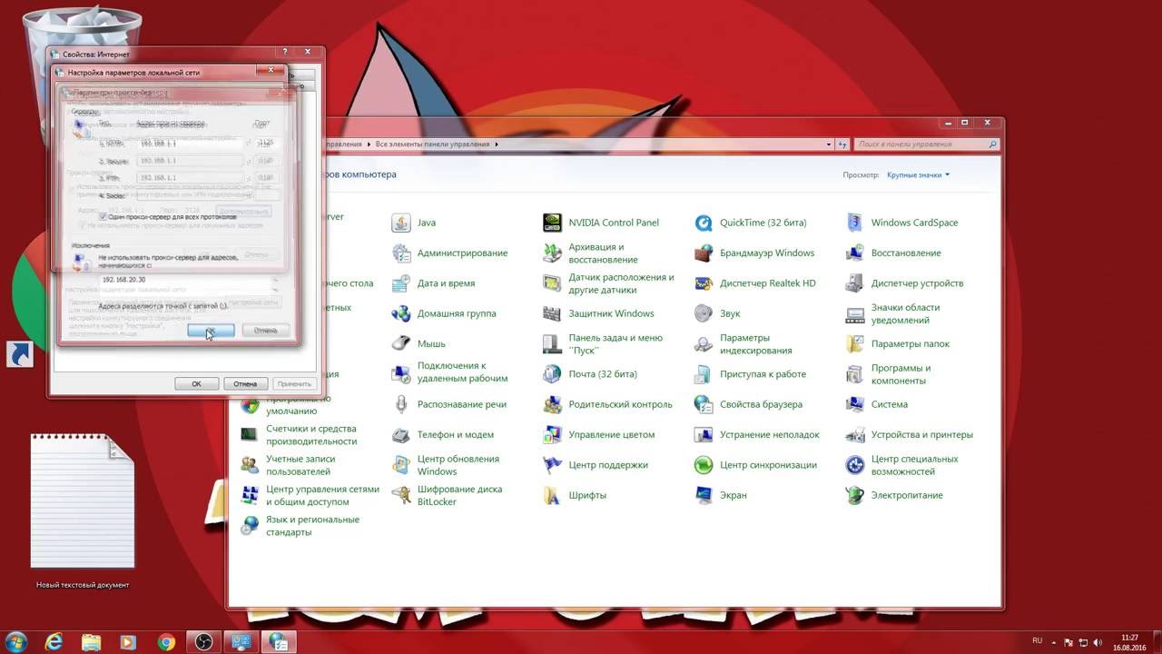Open Телефон и модем item
This screenshot has width=1162, height=654.
[442, 434]
